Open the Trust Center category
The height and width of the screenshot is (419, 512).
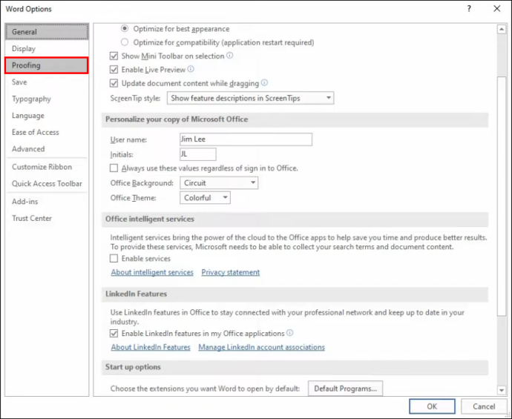pos(47,218)
